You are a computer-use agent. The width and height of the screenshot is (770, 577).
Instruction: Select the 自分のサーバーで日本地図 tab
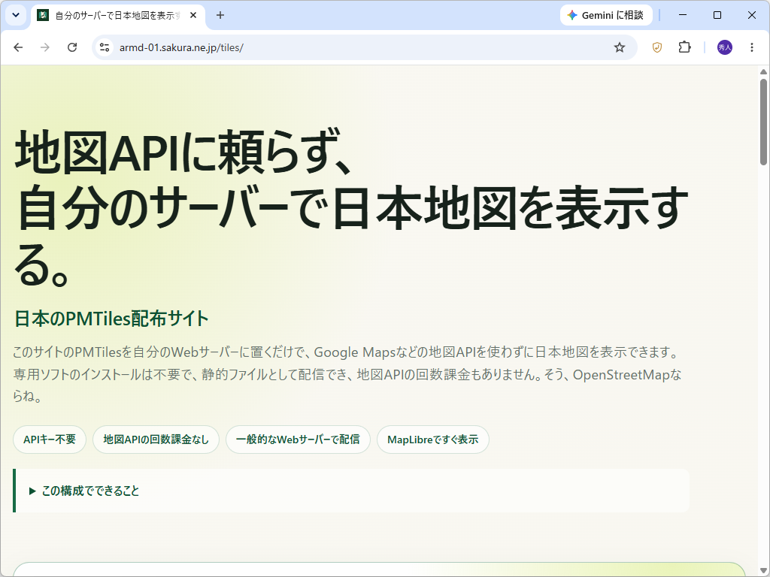118,16
